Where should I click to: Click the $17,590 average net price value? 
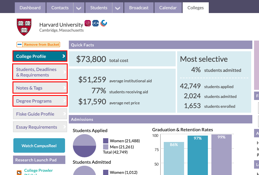point(92,102)
